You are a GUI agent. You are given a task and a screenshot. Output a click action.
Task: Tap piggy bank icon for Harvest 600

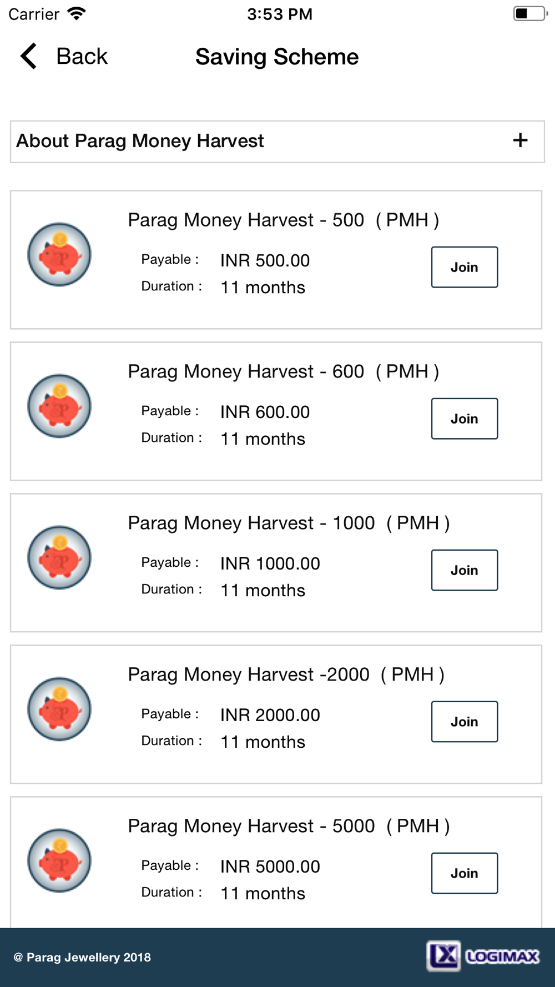click(59, 406)
